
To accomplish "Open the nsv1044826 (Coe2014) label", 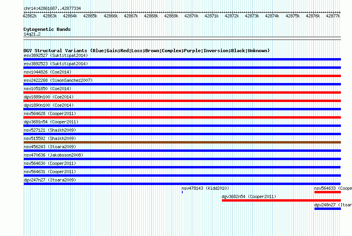I will [47, 72].
